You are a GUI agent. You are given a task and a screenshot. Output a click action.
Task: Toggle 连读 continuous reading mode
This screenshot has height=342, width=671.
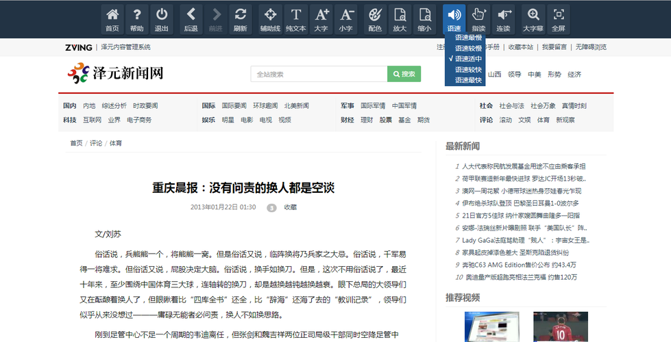tap(504, 19)
